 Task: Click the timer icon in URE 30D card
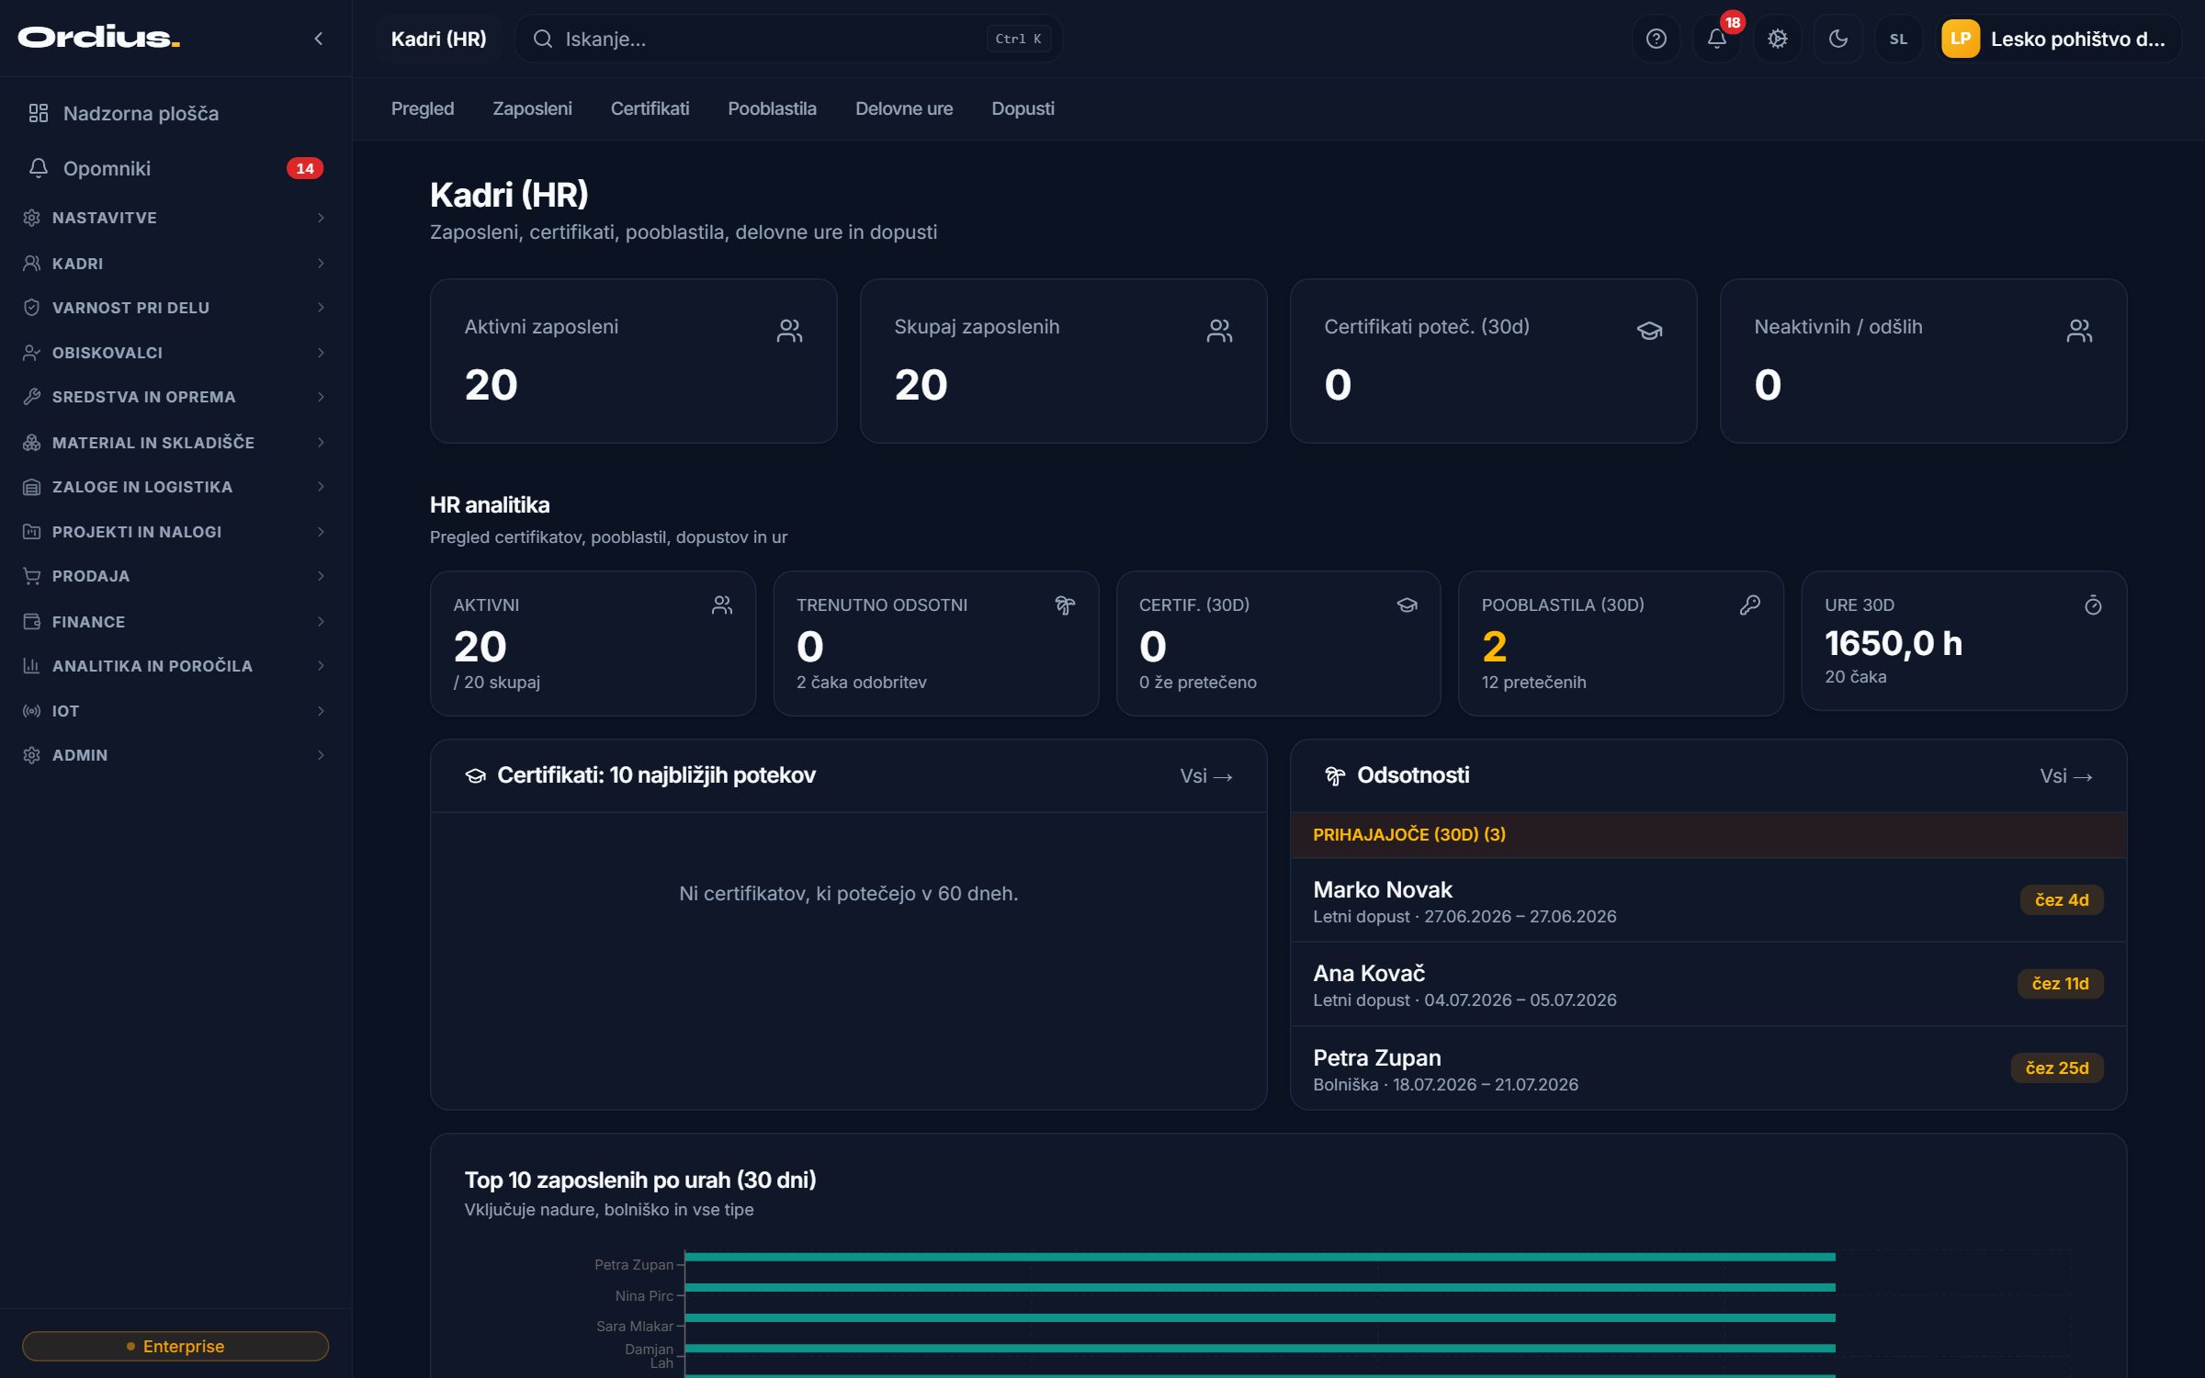click(x=2092, y=604)
